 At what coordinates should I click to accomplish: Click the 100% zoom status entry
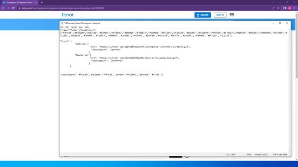point(249,154)
